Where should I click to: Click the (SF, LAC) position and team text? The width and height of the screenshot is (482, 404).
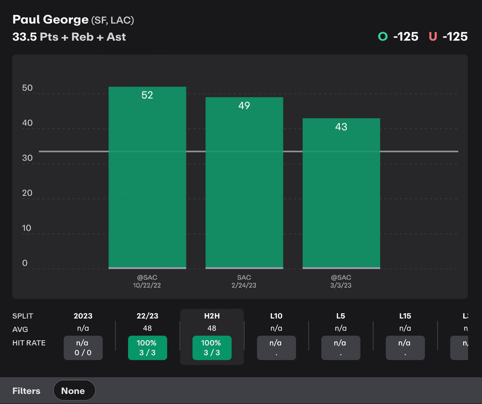[112, 20]
